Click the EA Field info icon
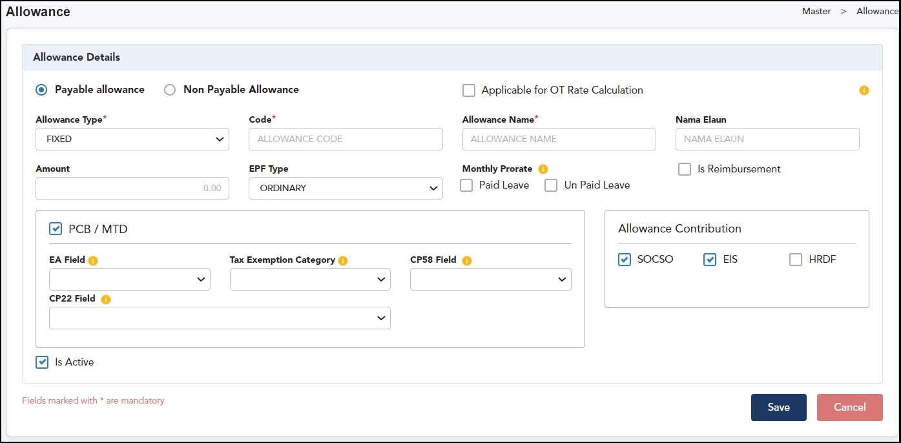 point(94,260)
